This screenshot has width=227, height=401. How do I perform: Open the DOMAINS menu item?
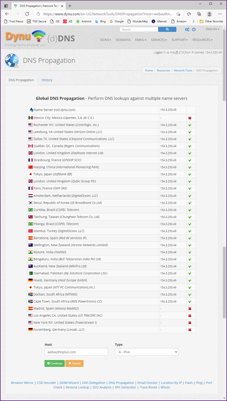pos(123,40)
